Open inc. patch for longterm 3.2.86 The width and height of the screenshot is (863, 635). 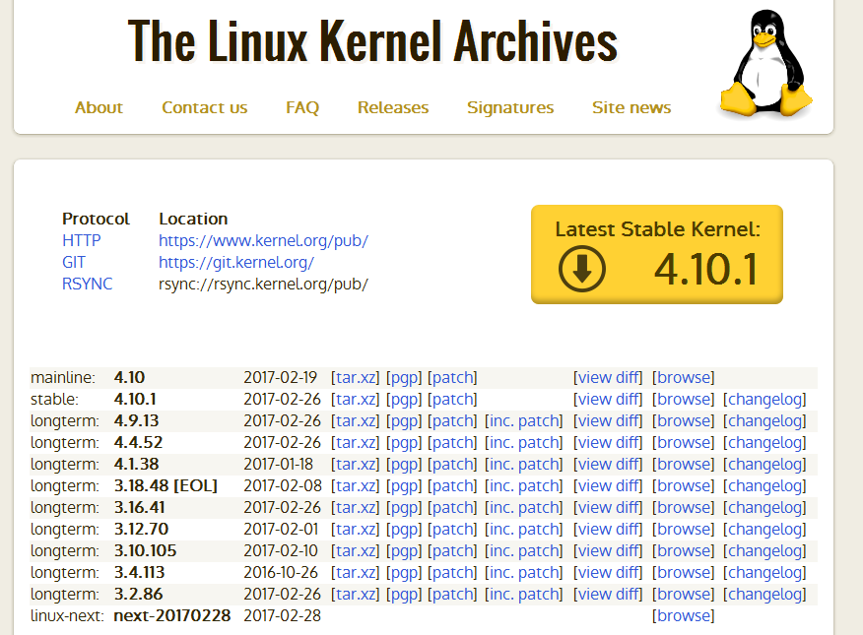pos(523,595)
